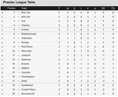
Task: Click the Sunderland row expand chevron
Action: point(2,85)
